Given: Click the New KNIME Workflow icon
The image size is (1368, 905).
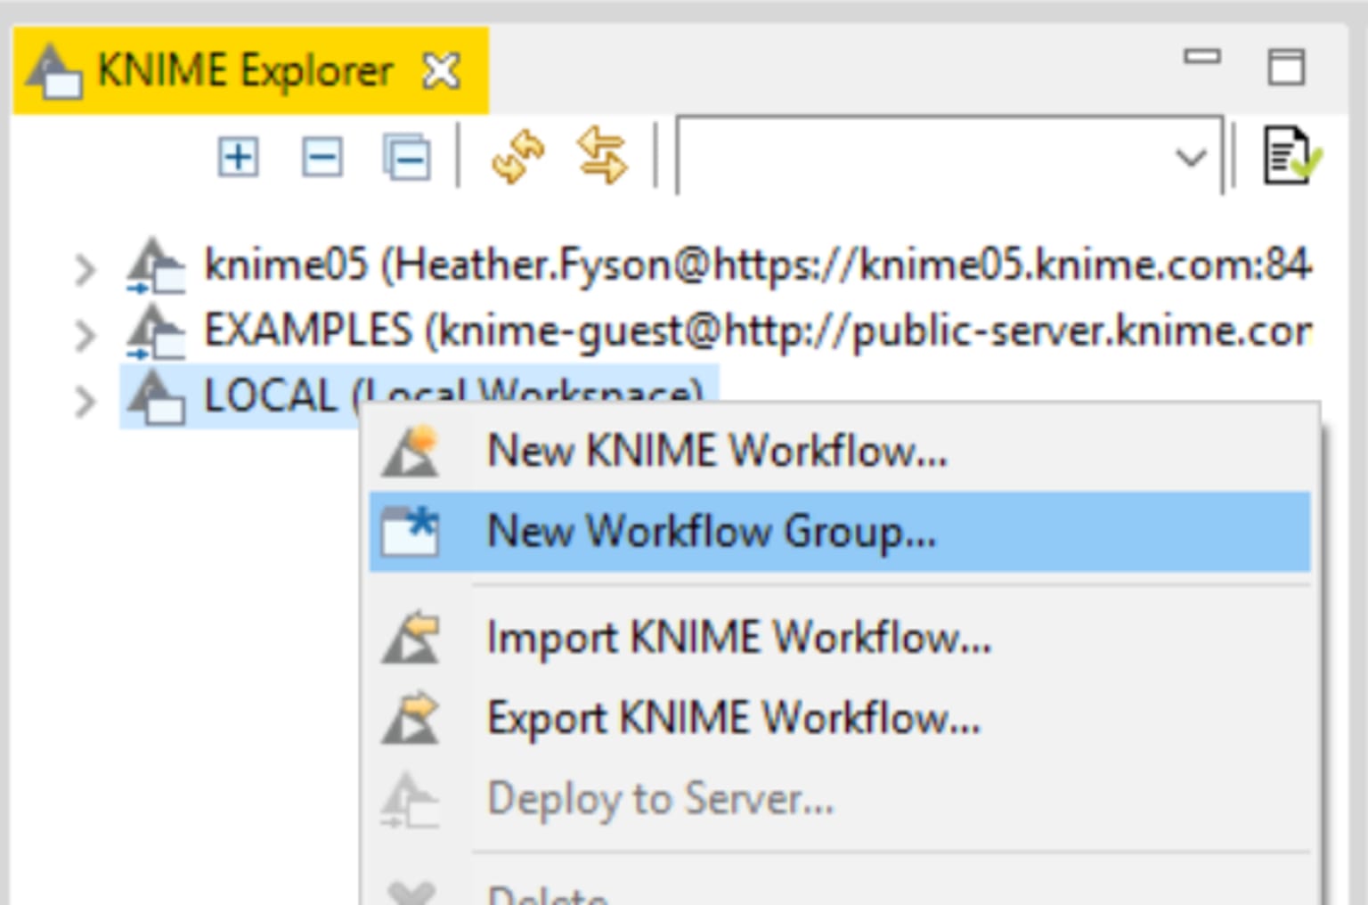Looking at the screenshot, I should tap(411, 451).
